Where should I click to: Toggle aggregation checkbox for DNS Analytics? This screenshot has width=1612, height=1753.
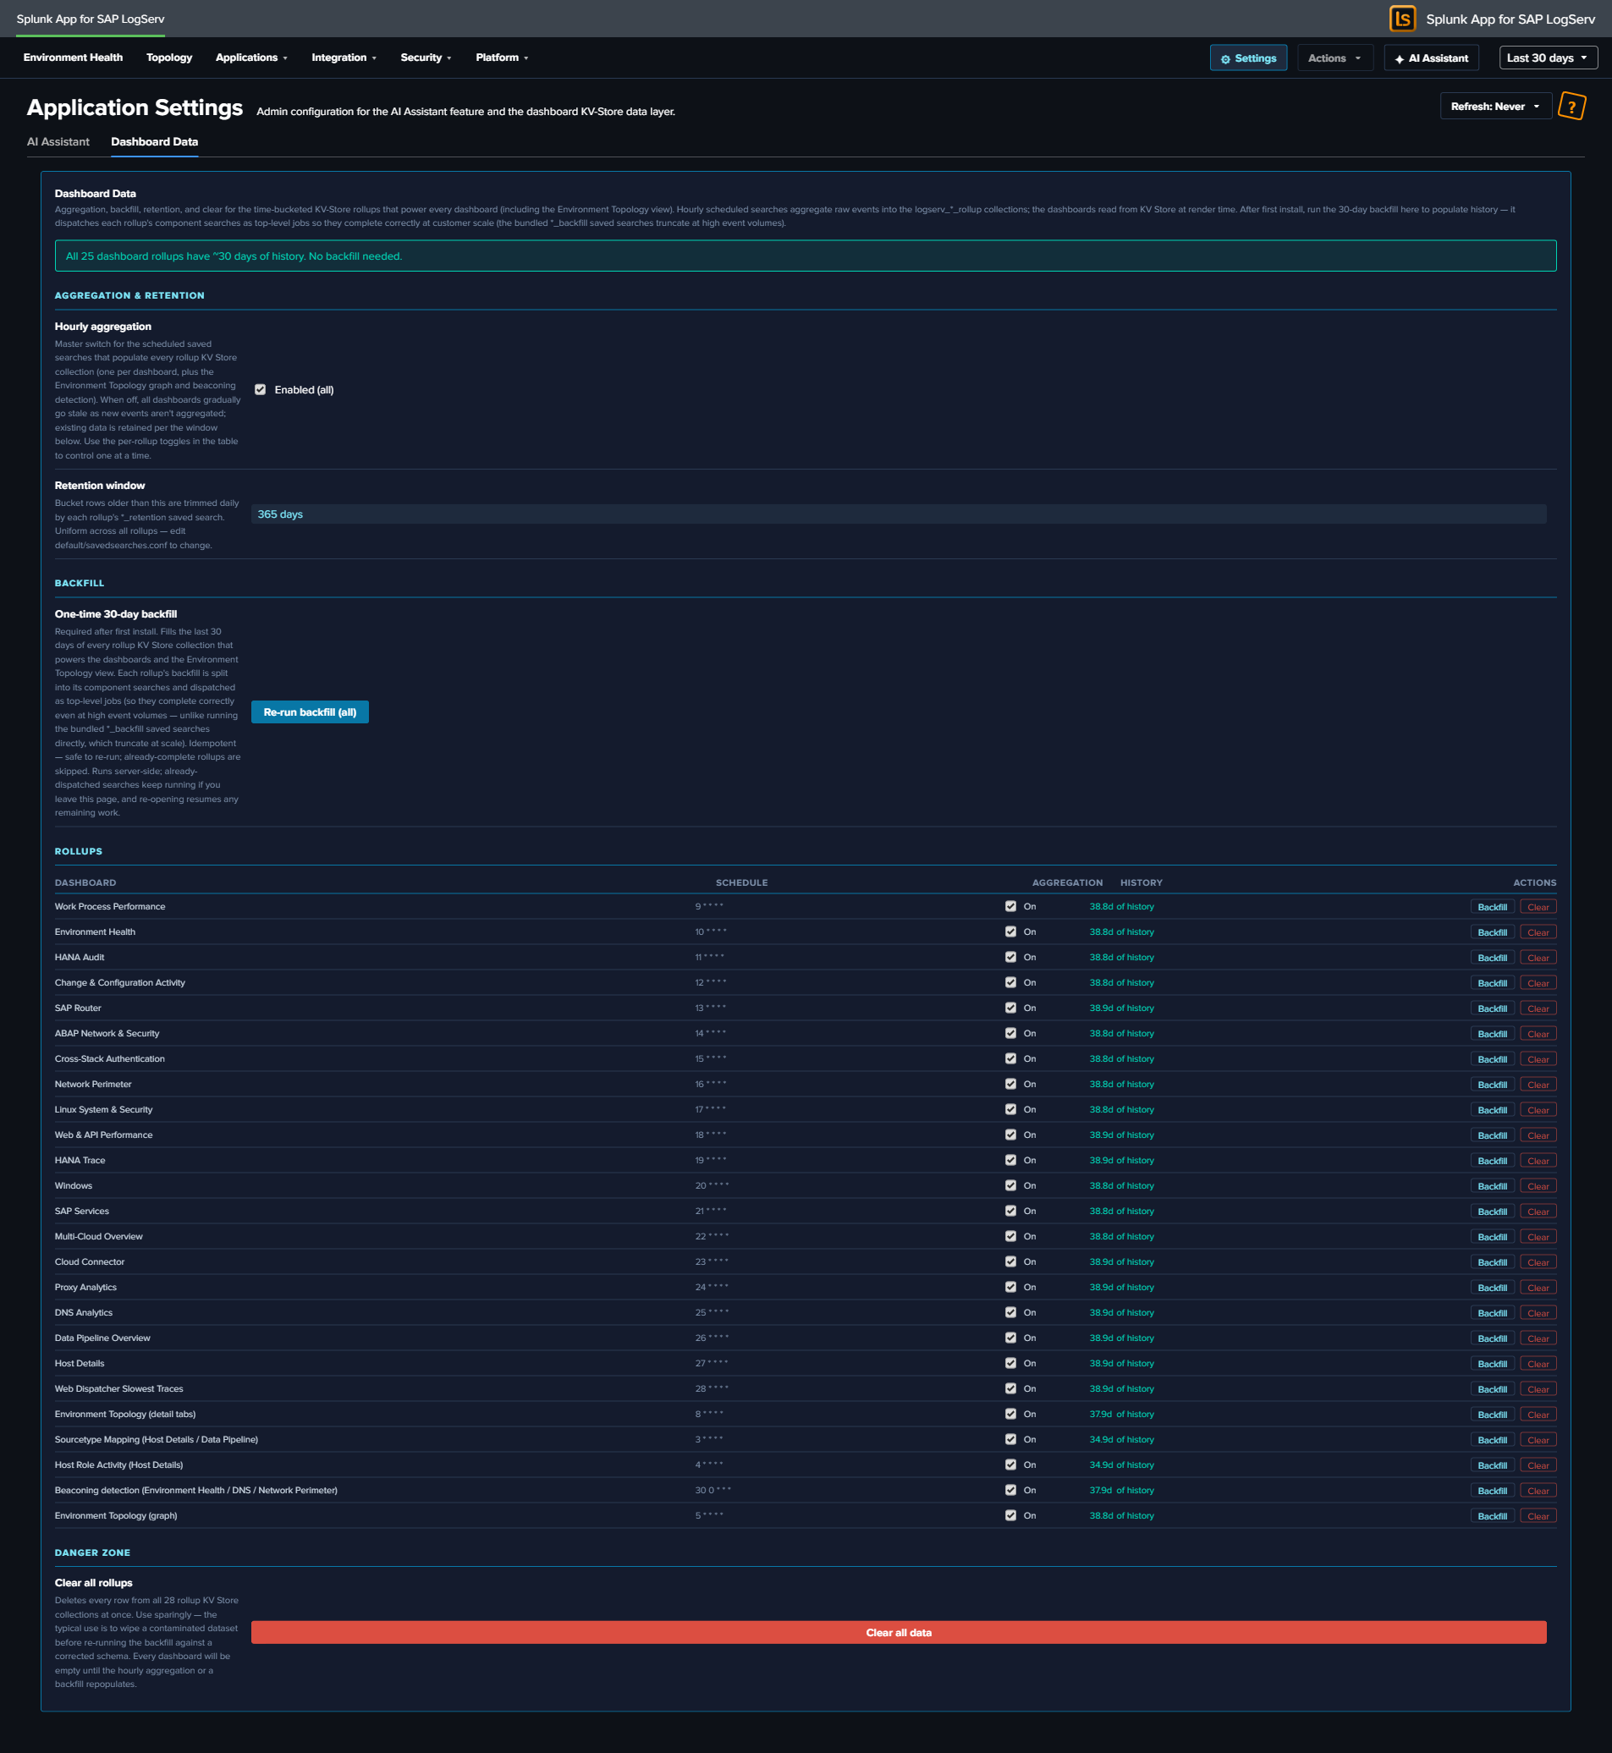click(1010, 1312)
